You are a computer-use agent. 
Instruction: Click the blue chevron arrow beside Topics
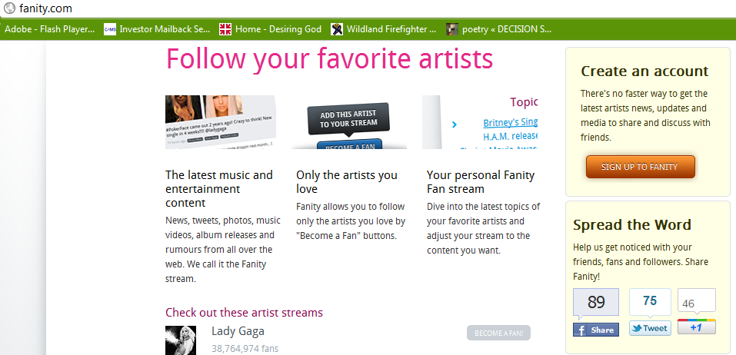coord(455,124)
